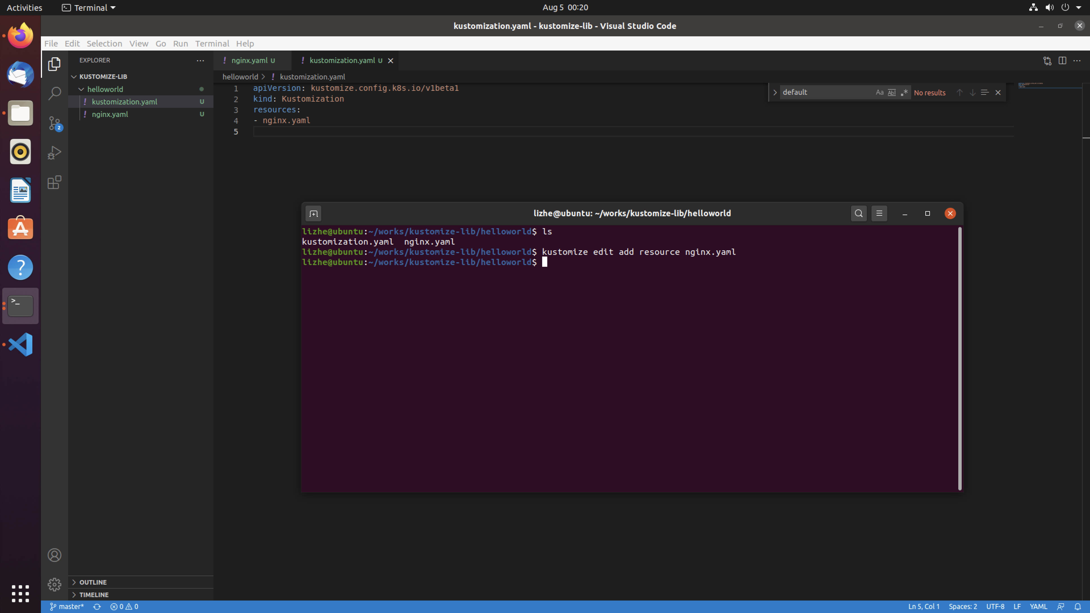
Task: Open the Terminal menu in VS Code
Action: [x=212, y=43]
